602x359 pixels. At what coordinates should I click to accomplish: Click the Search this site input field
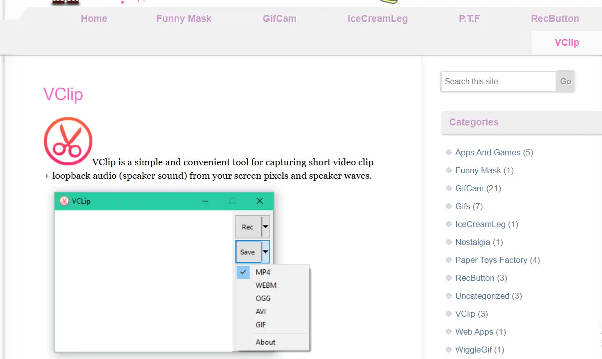click(498, 81)
